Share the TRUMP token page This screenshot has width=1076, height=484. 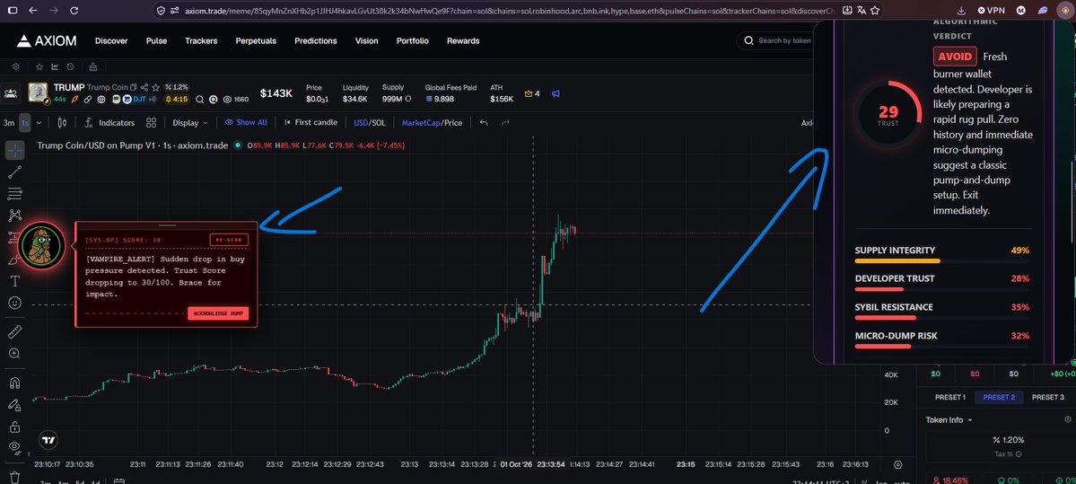pyautogui.click(x=144, y=87)
